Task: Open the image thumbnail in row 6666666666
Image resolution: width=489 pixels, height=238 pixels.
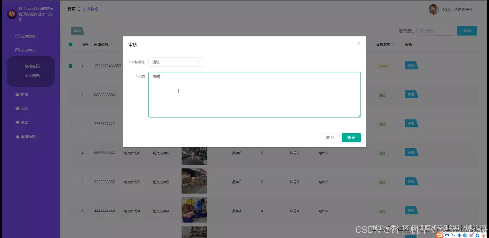Action: click(x=194, y=156)
